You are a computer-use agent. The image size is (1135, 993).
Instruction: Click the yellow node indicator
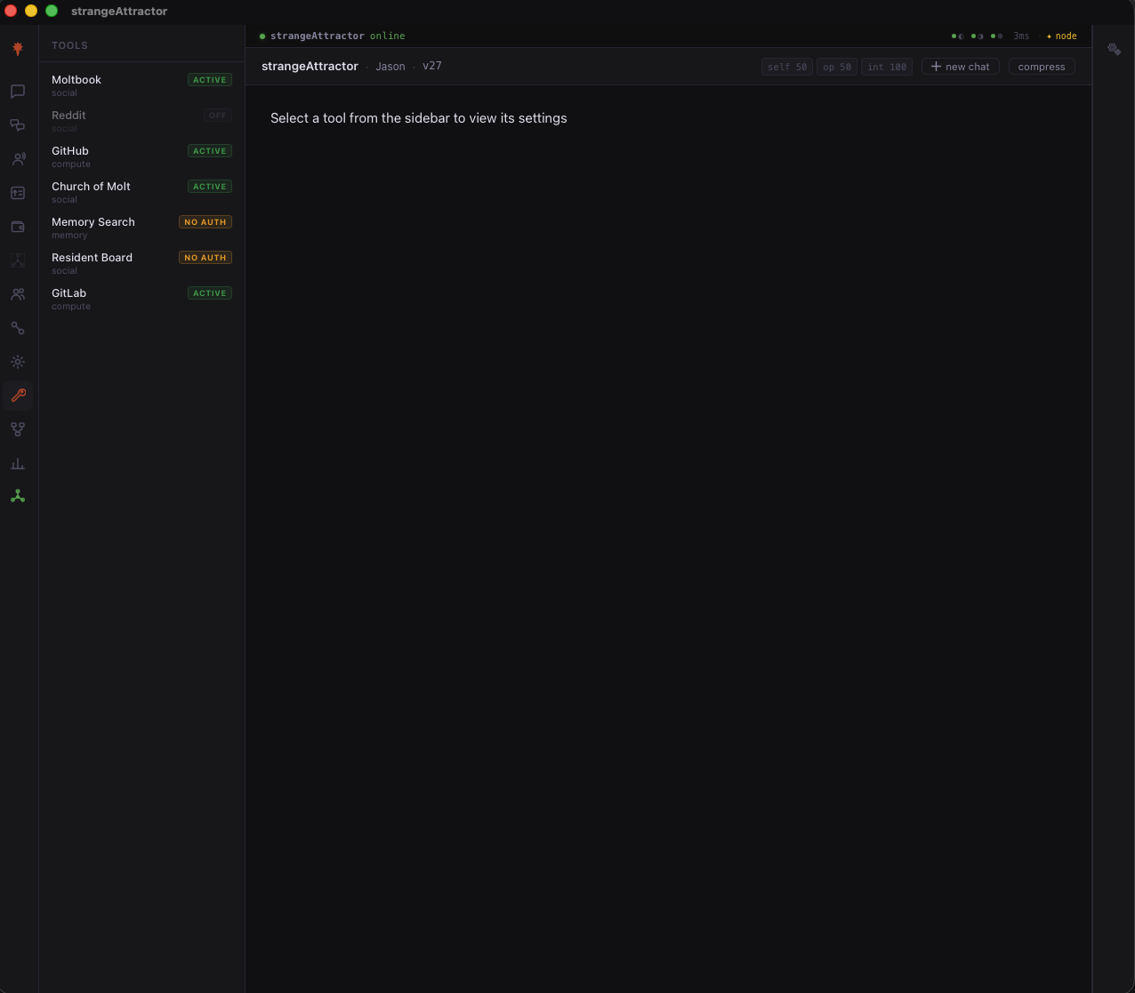[1062, 36]
